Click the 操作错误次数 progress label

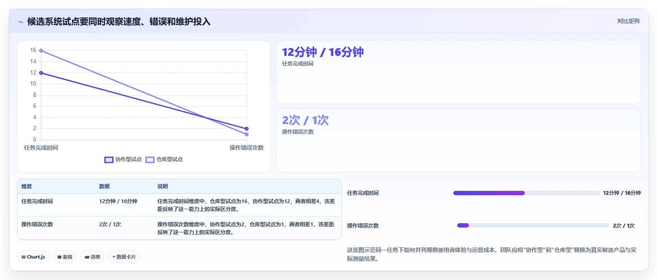click(363, 226)
